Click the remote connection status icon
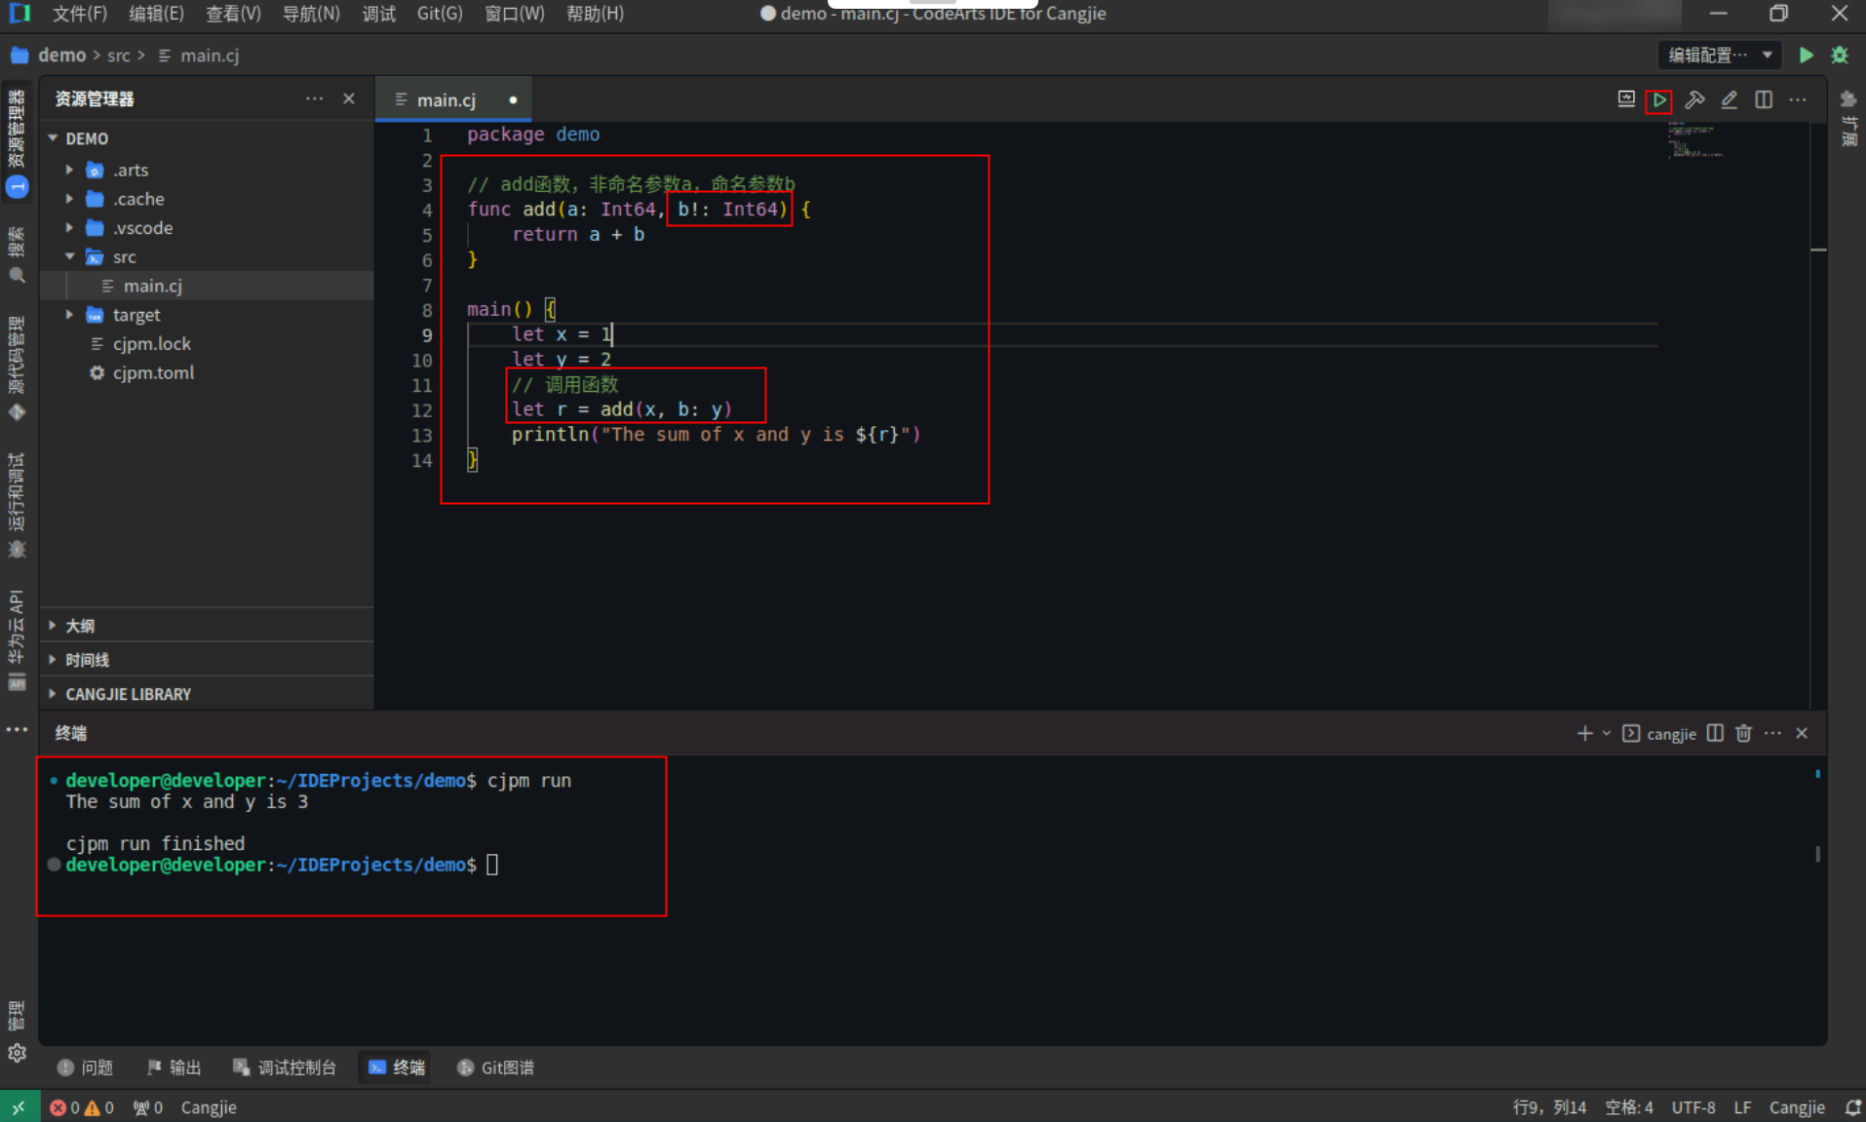 click(19, 1107)
